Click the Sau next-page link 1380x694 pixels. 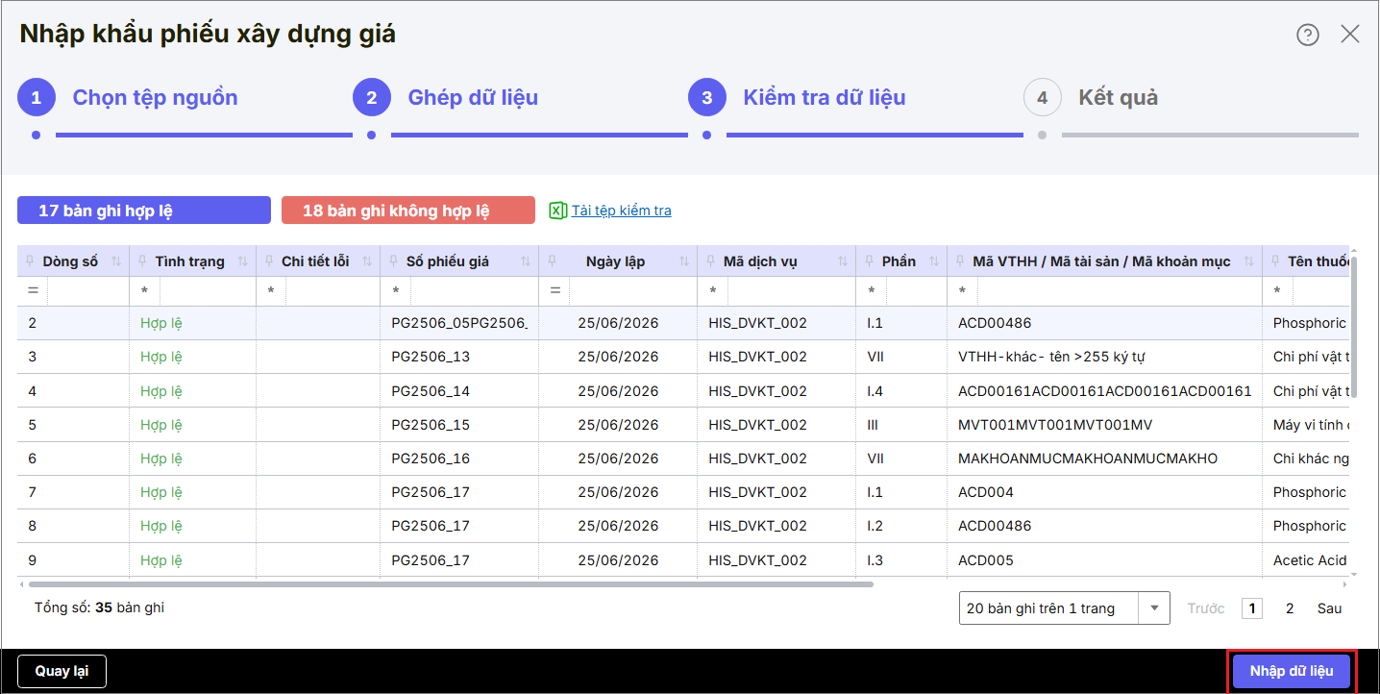tap(1329, 608)
